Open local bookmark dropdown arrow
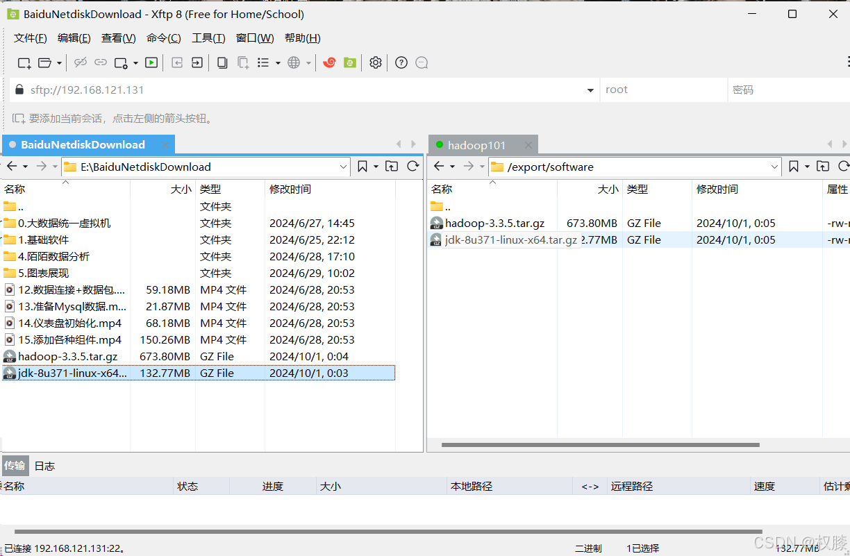Viewport: 850px width, 556px height. [x=376, y=167]
